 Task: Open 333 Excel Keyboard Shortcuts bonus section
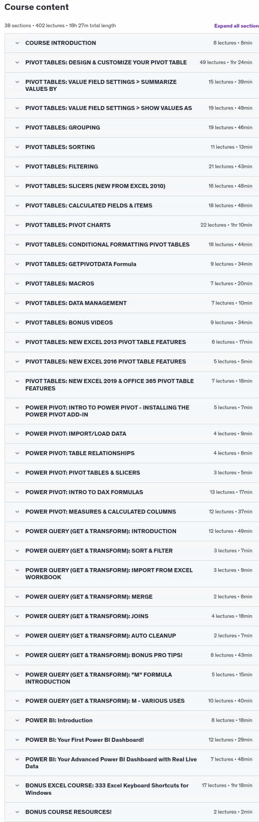click(132, 789)
